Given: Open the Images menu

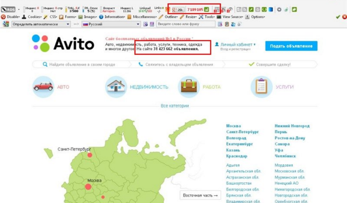Looking at the screenshot, I should click(87, 17).
